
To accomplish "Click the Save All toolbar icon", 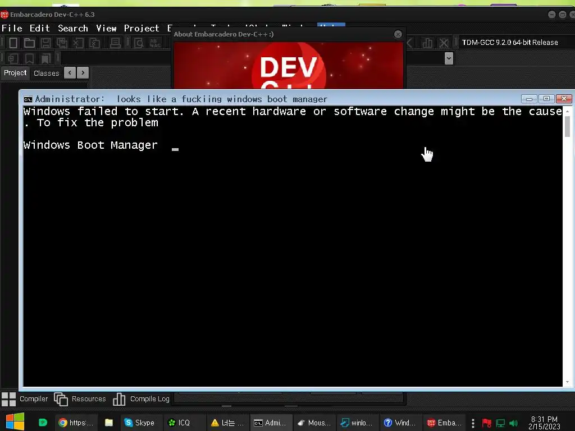I will pyautogui.click(x=62, y=43).
